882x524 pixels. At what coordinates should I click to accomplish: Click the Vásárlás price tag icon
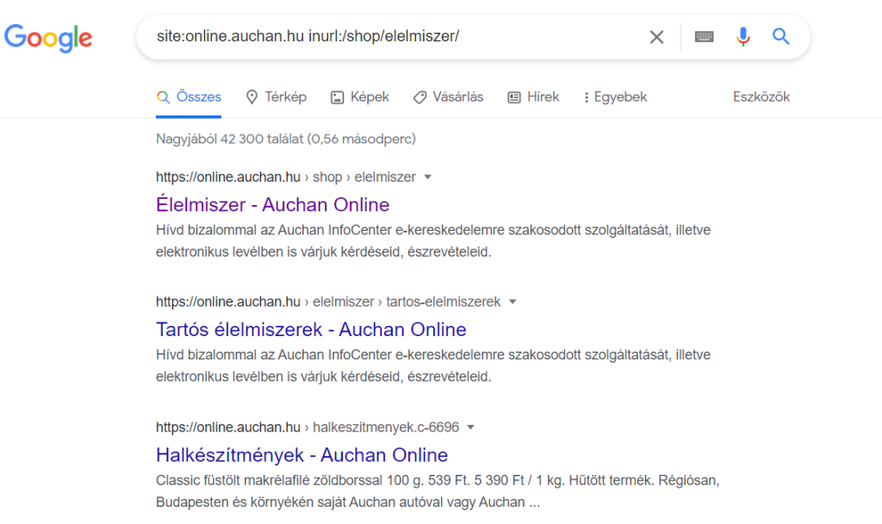419,98
